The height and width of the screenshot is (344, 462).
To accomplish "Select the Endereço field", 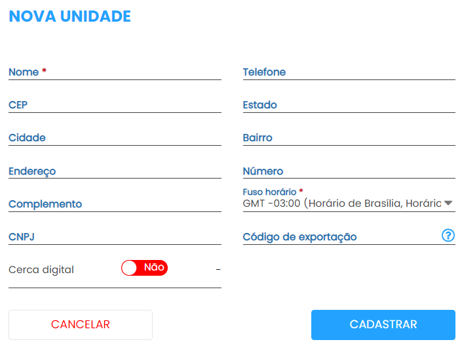I will (x=115, y=171).
